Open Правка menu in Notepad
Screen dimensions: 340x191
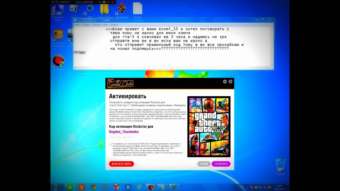pyautogui.click(x=86, y=24)
